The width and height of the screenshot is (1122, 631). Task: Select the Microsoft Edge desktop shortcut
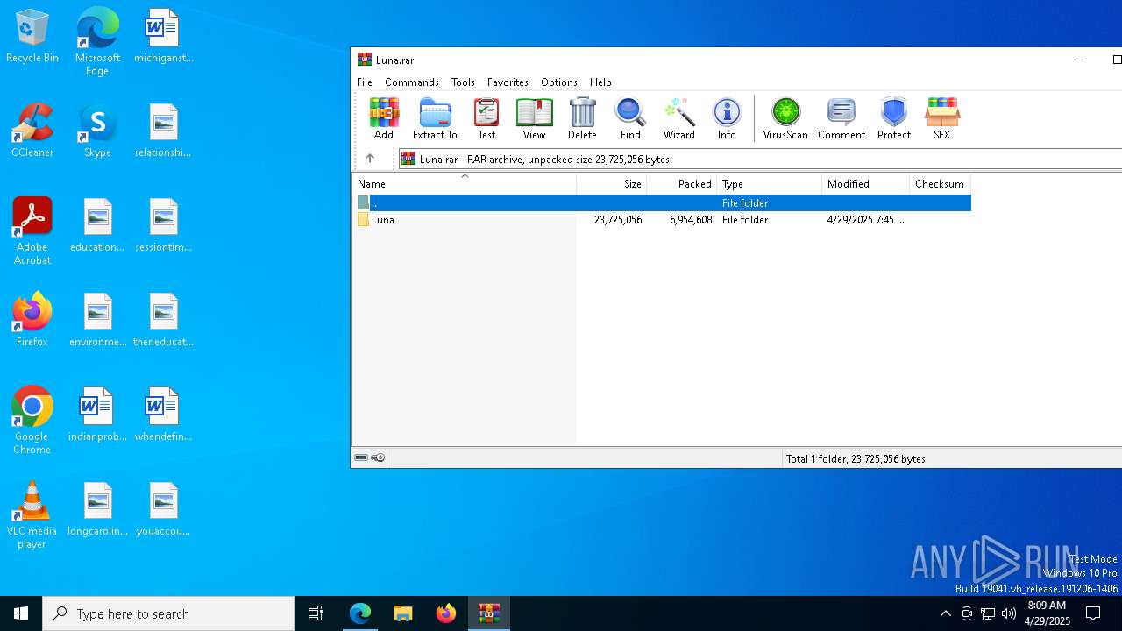97,42
